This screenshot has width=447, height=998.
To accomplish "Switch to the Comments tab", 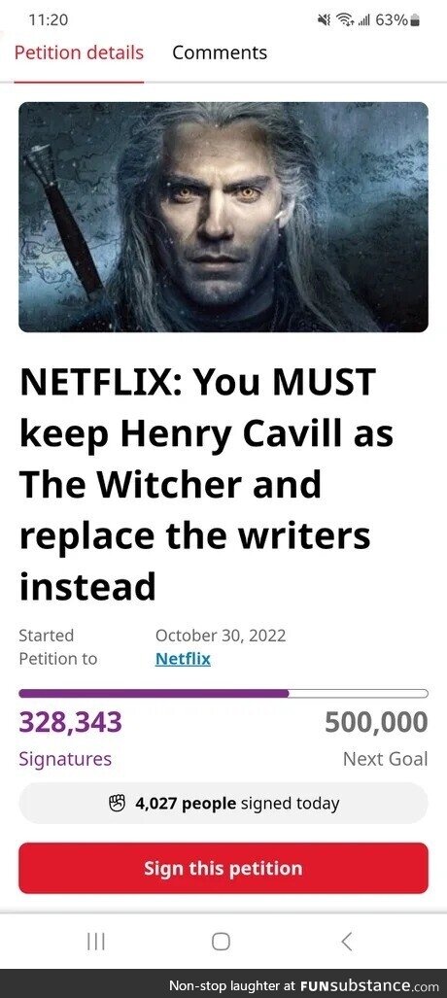I will [x=220, y=52].
